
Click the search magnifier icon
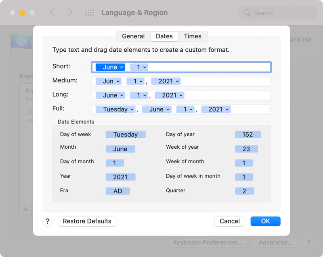pos(247,13)
